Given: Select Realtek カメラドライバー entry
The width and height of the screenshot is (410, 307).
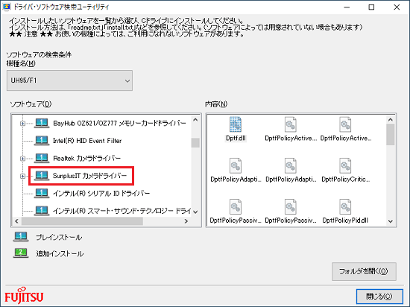Looking at the screenshot, I should [x=86, y=158].
